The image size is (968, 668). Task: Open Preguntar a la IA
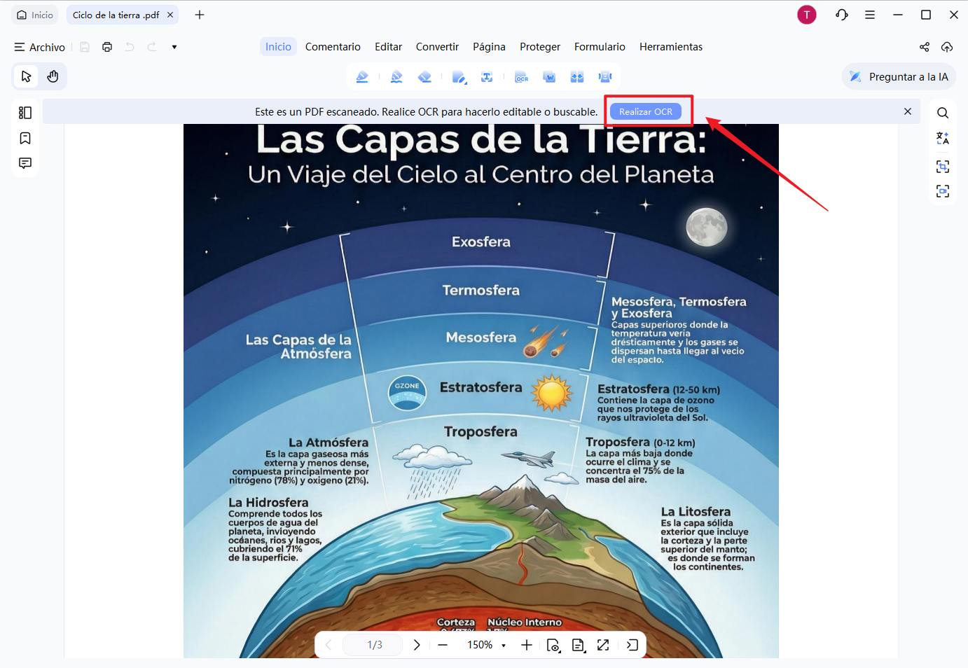(899, 76)
